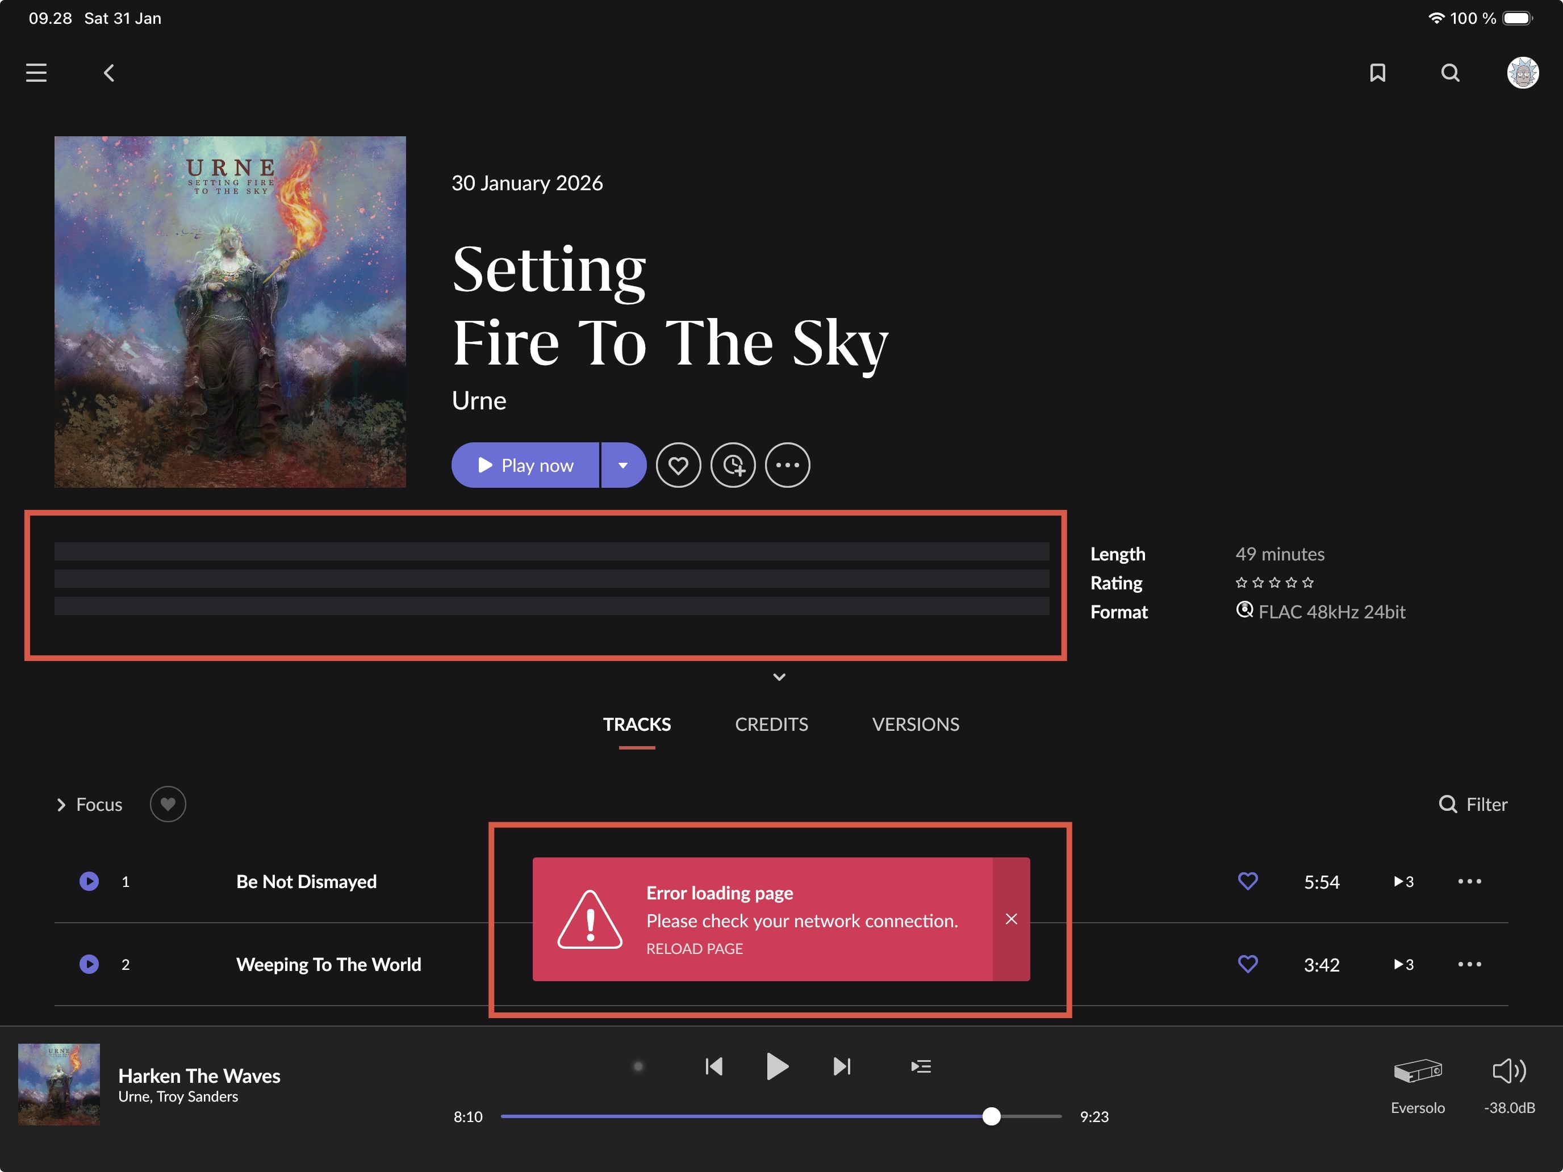Screen dimensions: 1563x1172
Task: Select the Eversolo audio zone icon
Action: point(1418,1071)
